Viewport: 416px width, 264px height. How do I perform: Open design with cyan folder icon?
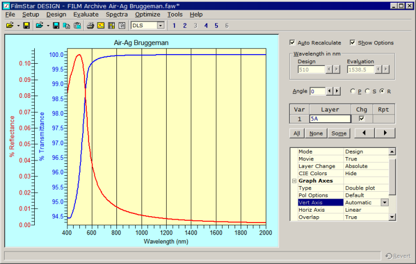[x=39, y=26]
